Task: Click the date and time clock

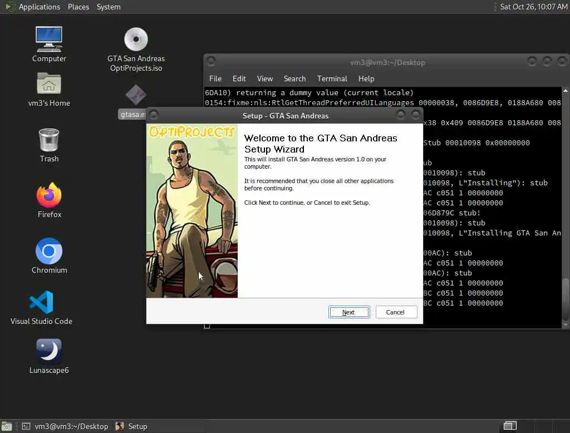Action: pyautogui.click(x=533, y=7)
